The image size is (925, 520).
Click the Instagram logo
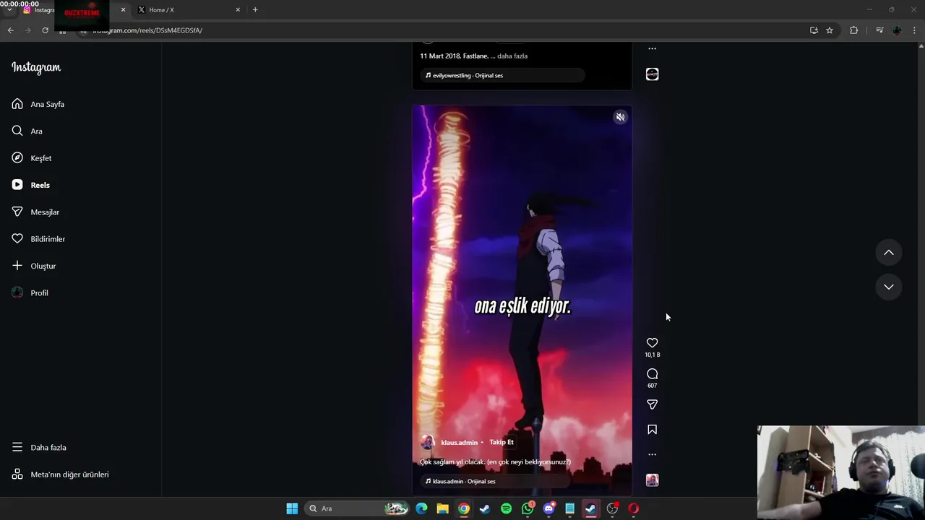pyautogui.click(x=36, y=67)
